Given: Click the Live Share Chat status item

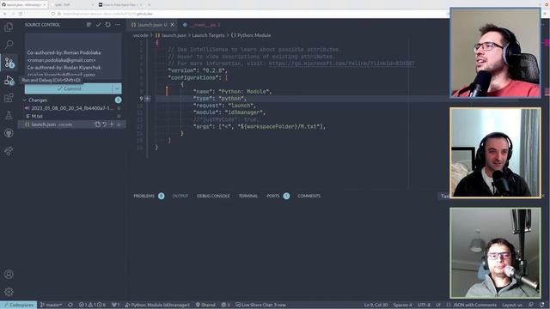Looking at the screenshot, I should pos(260,306).
